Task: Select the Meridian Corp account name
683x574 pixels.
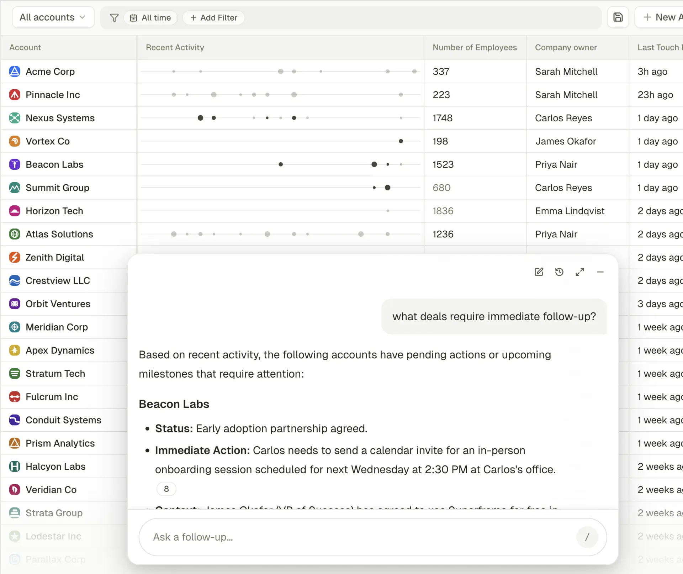Action: coord(57,327)
